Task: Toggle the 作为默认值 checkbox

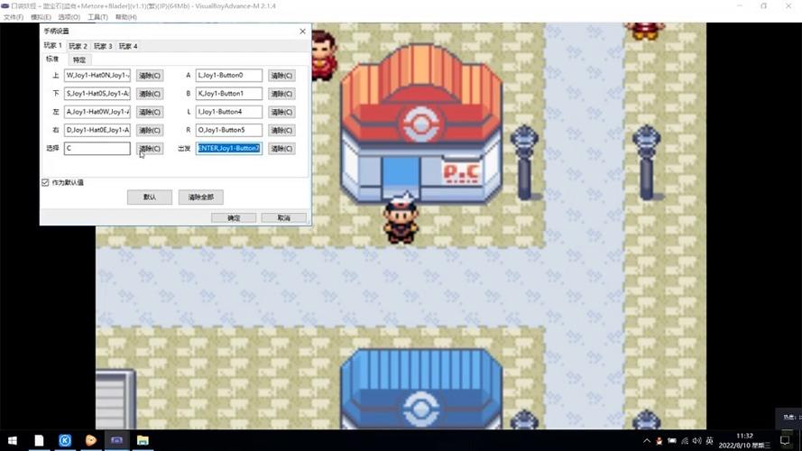Action: [x=46, y=182]
